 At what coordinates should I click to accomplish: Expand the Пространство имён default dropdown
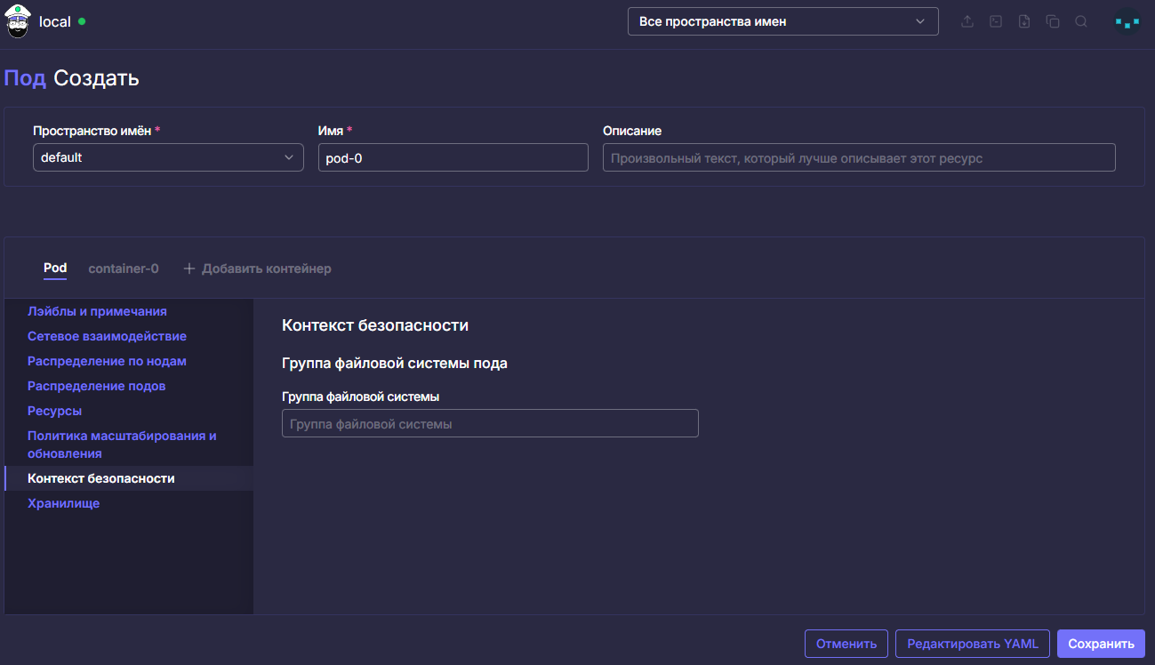click(x=168, y=157)
